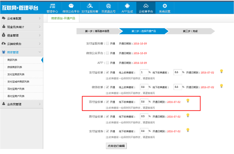
Task: Focus 支付宝城市 线下收单费率 field
Action: tap(144, 131)
